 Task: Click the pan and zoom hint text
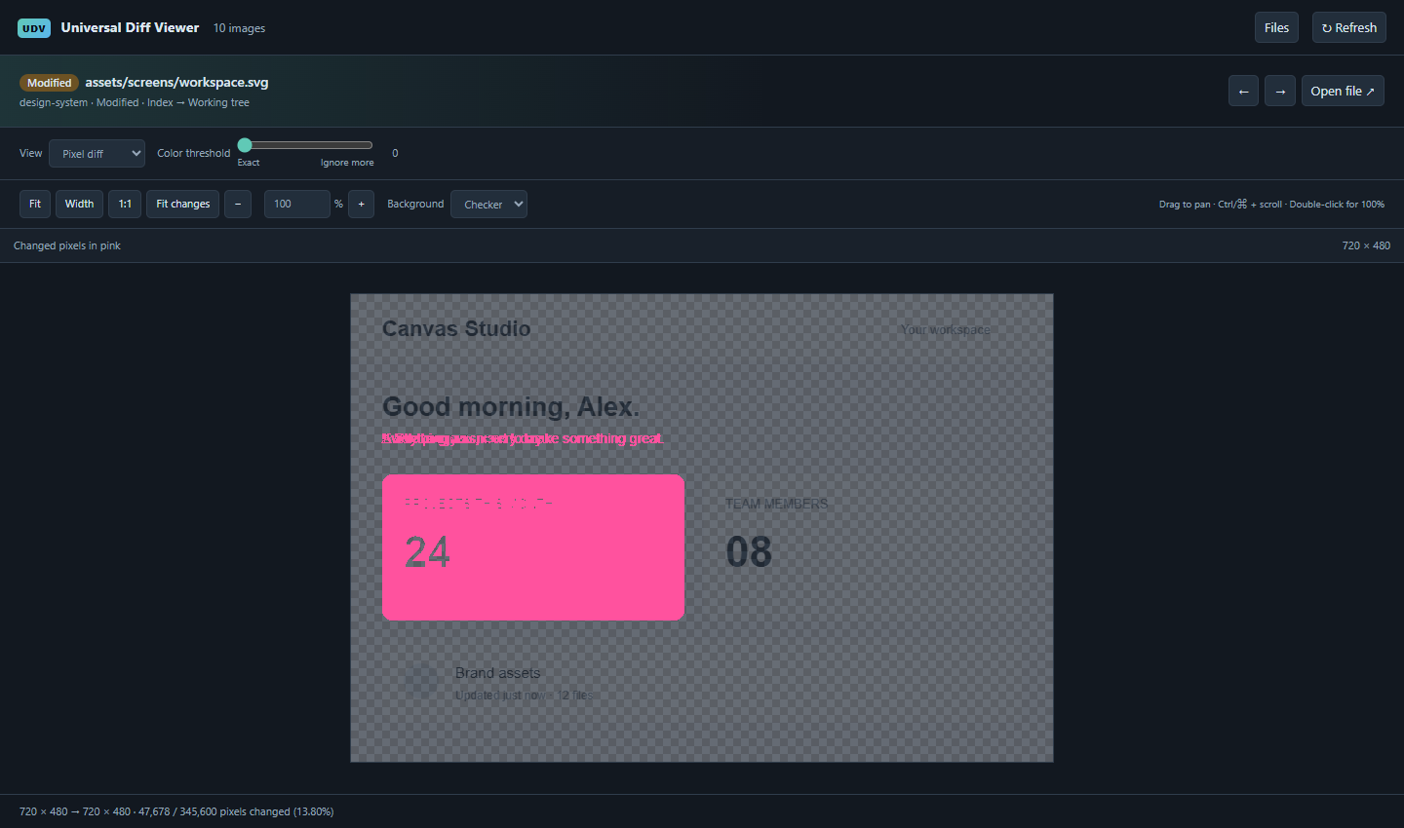[1271, 205]
